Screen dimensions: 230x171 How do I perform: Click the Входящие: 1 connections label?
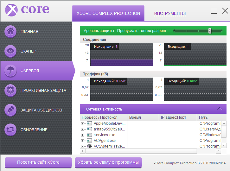pos(177,47)
